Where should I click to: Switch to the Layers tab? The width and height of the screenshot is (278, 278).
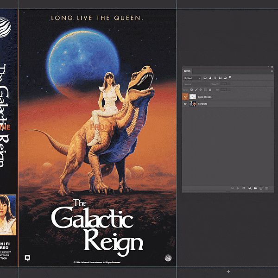[x=187, y=71]
